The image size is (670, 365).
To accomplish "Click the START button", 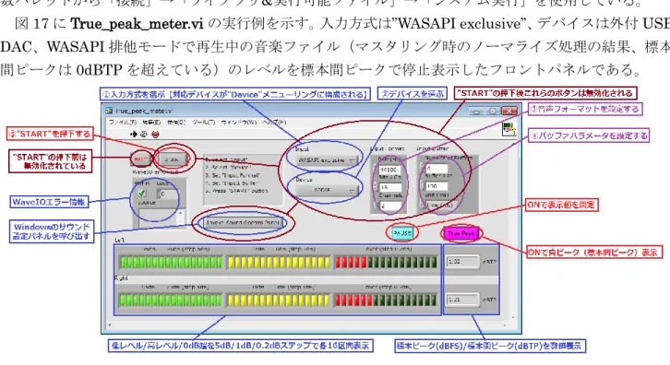I will [x=173, y=159].
